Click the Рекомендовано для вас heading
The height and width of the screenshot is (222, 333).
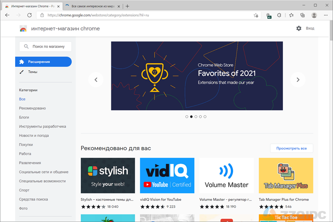116,148
